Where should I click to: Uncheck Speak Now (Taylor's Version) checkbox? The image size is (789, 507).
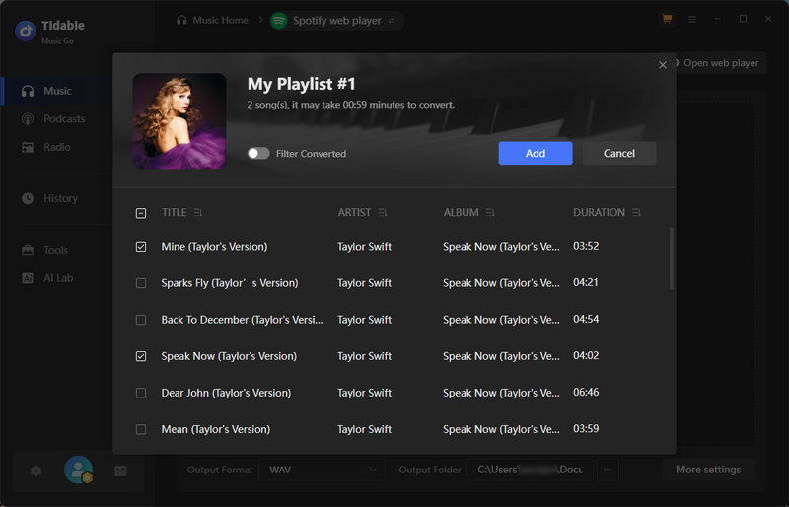coord(141,356)
